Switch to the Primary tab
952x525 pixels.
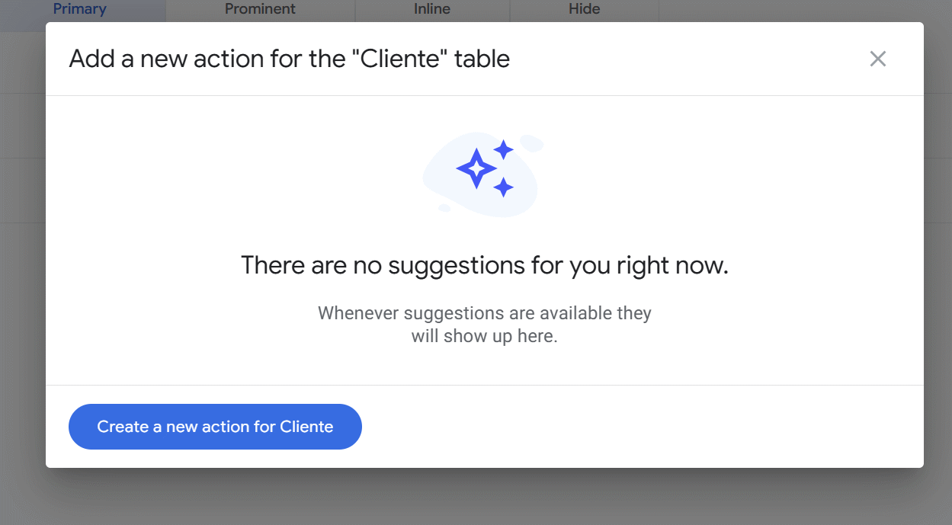click(x=80, y=9)
